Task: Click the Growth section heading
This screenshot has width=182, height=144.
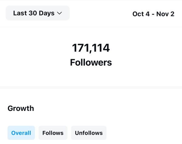Action: tap(21, 108)
